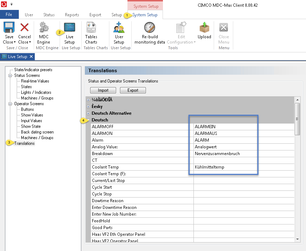
Task: Edit the ALARMAUS translation cell
Action: 244,133
